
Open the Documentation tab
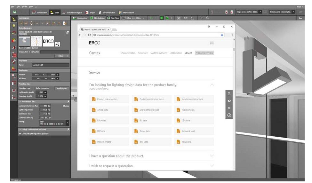coord(107,12)
